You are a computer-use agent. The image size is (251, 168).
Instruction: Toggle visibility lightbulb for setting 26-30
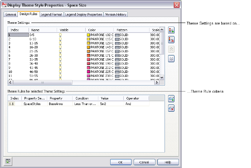pyautogui.click(x=60, y=55)
